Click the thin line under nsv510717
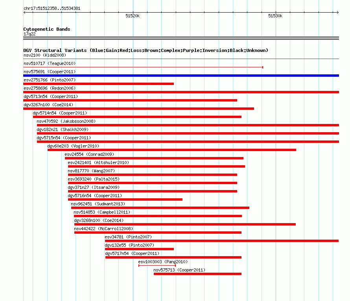Viewport: 350px width, 301px height. pos(143,67)
